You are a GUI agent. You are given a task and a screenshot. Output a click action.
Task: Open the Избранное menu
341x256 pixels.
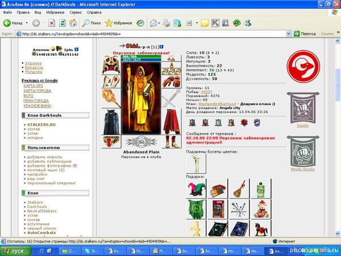pyautogui.click(x=55, y=13)
